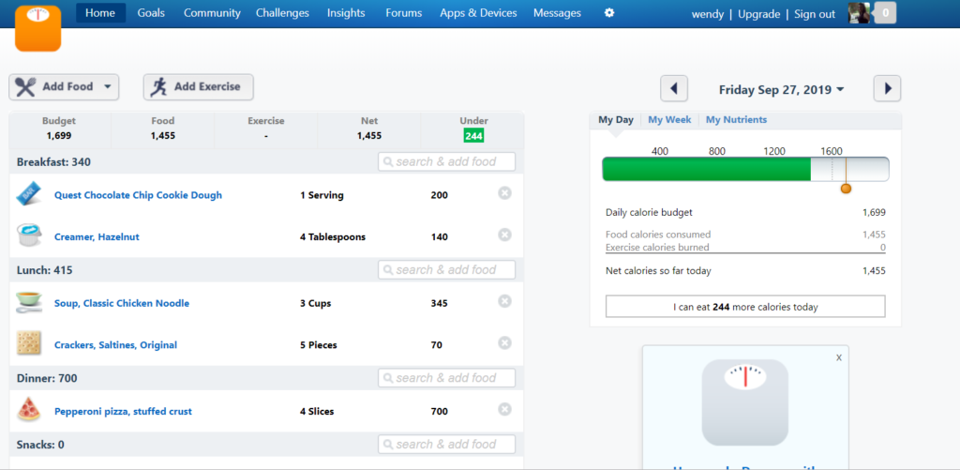Viewport: 960px width, 470px height.
Task: Click the saltine cracker icon
Action: pyautogui.click(x=29, y=343)
